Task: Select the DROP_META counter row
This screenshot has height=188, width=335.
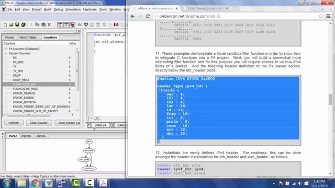Action: [x=38, y=80]
